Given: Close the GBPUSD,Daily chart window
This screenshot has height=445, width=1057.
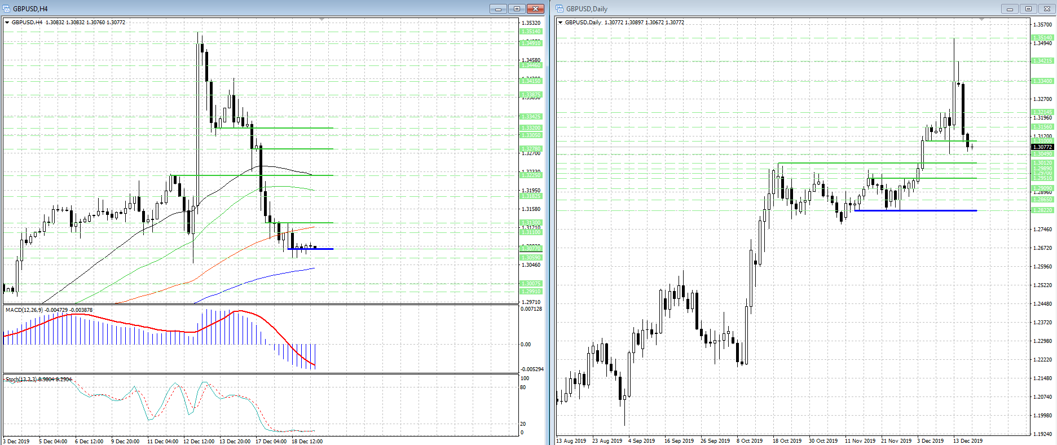Looking at the screenshot, I should 1047,8.
